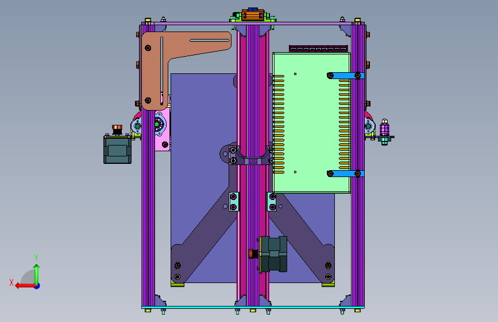Click the green Y axis arrow of the triad

37,274
